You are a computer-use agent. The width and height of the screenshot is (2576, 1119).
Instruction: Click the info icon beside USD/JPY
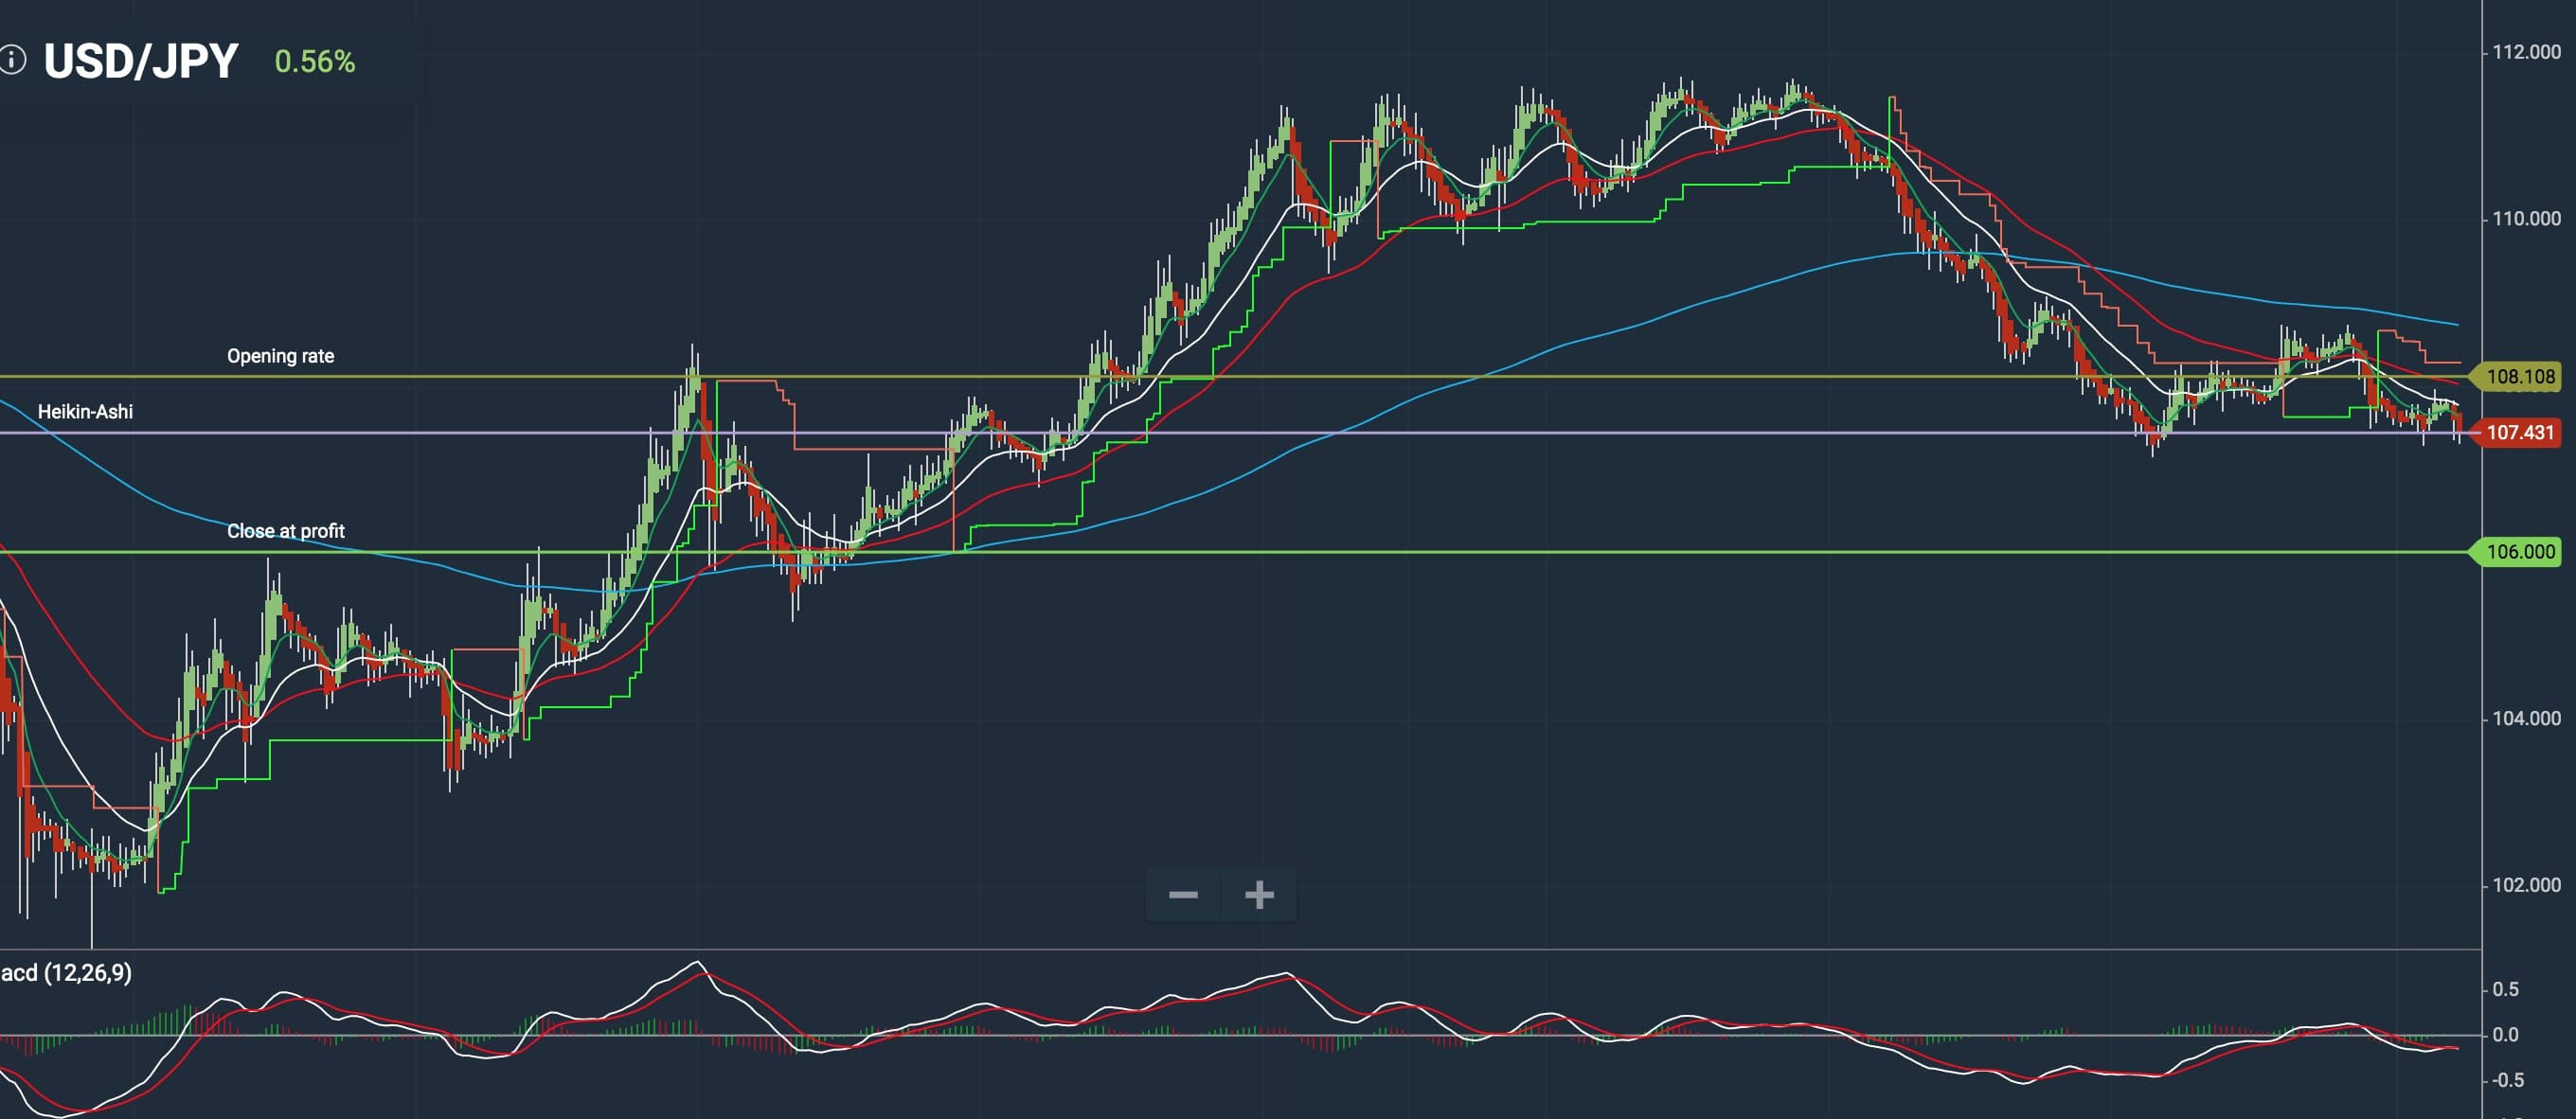pos(11,60)
